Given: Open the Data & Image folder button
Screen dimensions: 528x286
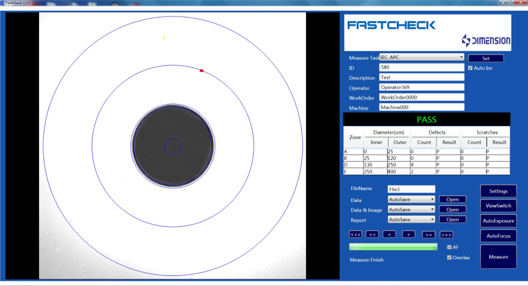Looking at the screenshot, I should [452, 210].
